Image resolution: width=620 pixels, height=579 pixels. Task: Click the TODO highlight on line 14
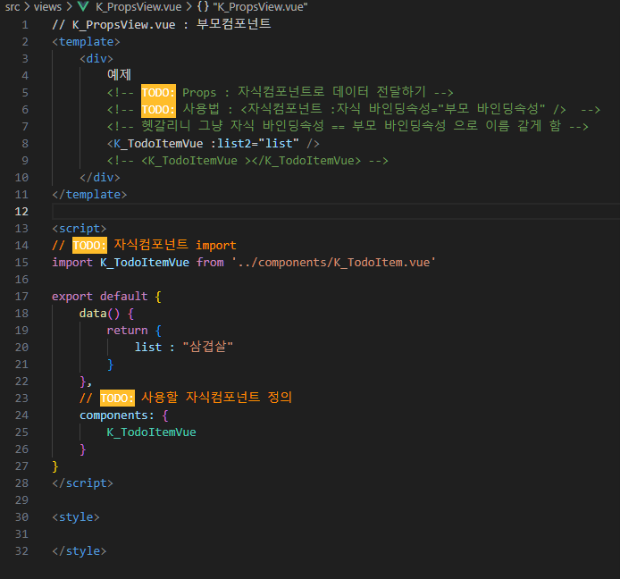click(x=89, y=245)
